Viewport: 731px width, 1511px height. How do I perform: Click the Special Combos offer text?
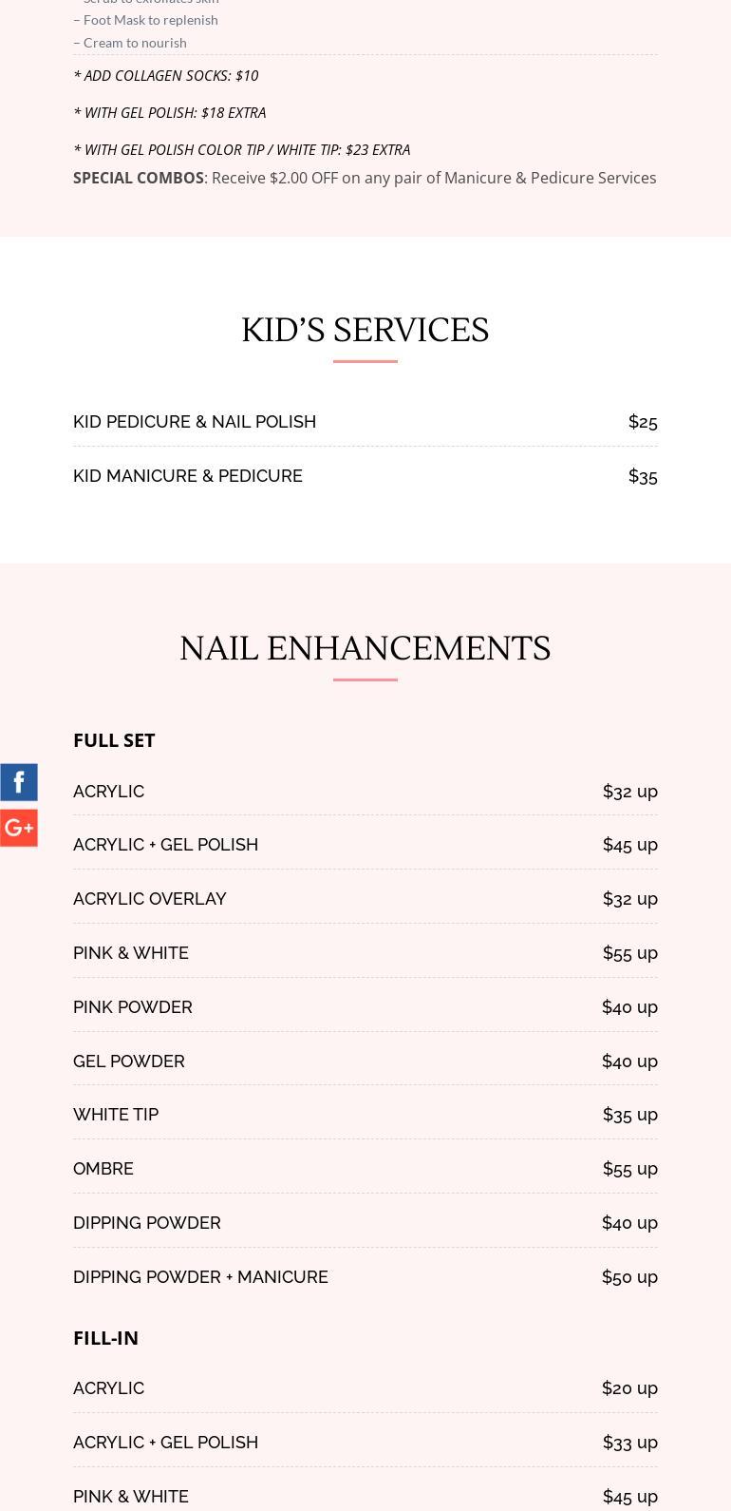click(365, 178)
